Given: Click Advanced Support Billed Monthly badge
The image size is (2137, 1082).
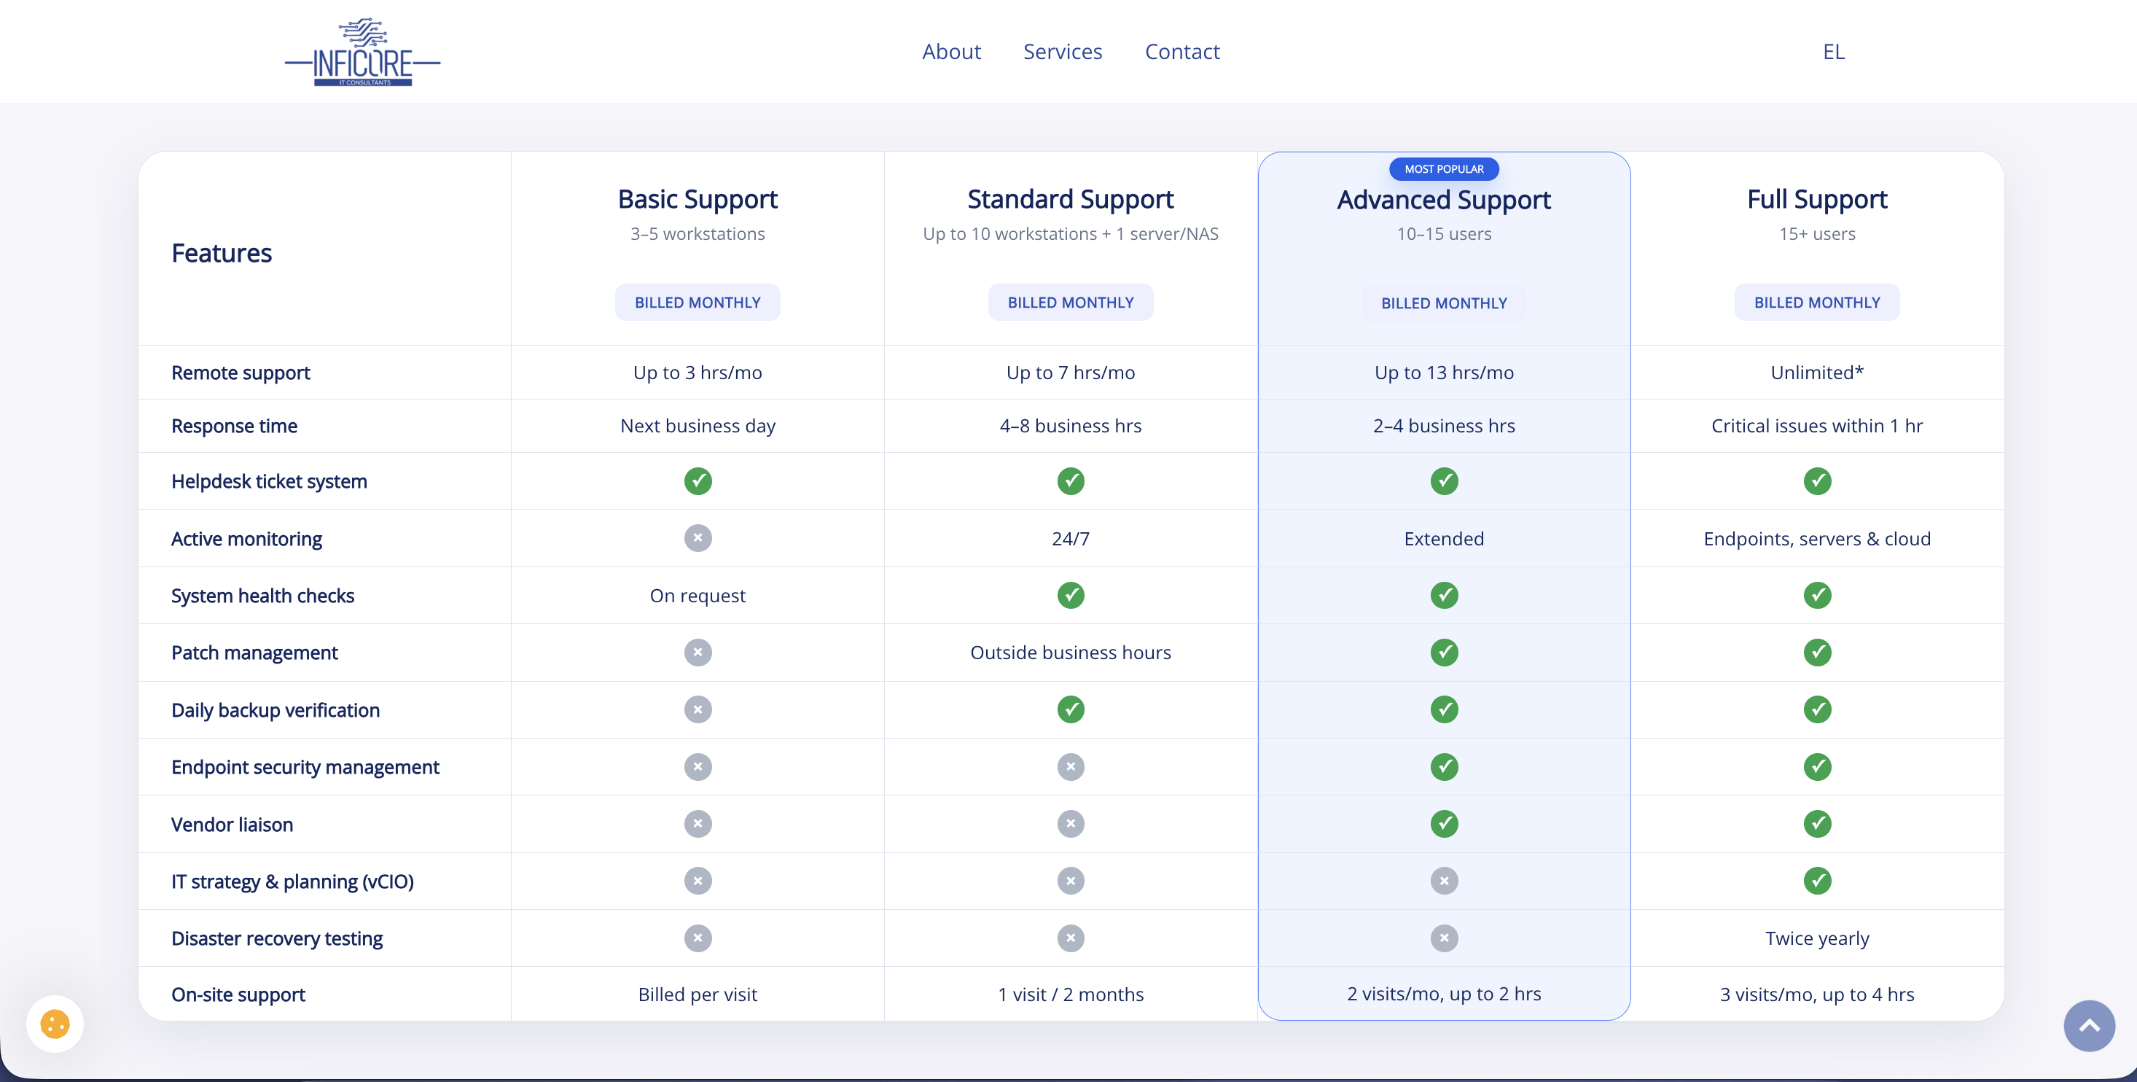Looking at the screenshot, I should 1443,304.
